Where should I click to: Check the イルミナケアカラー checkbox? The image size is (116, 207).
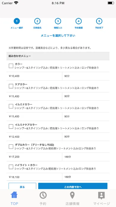coord(11,126)
